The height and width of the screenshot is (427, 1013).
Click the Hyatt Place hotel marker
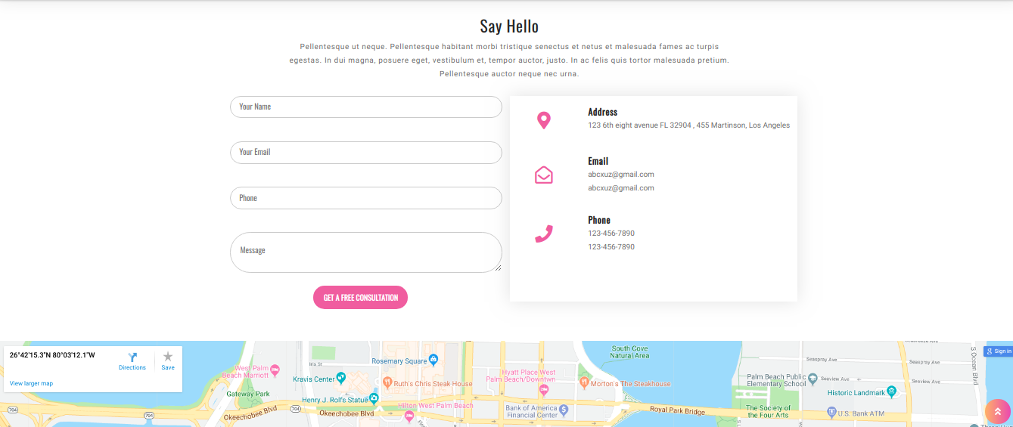(x=544, y=389)
